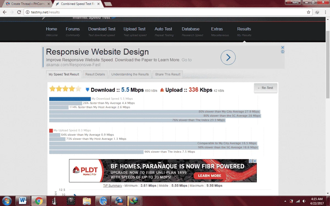Click the AdChoices icon on PLDT ad
Image resolution: width=330 pixels, height=206 pixels.
tap(251, 161)
